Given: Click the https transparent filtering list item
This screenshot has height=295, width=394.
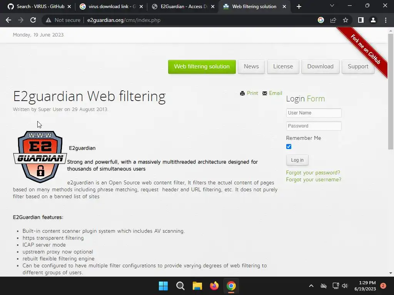Looking at the screenshot, I should point(53,238).
